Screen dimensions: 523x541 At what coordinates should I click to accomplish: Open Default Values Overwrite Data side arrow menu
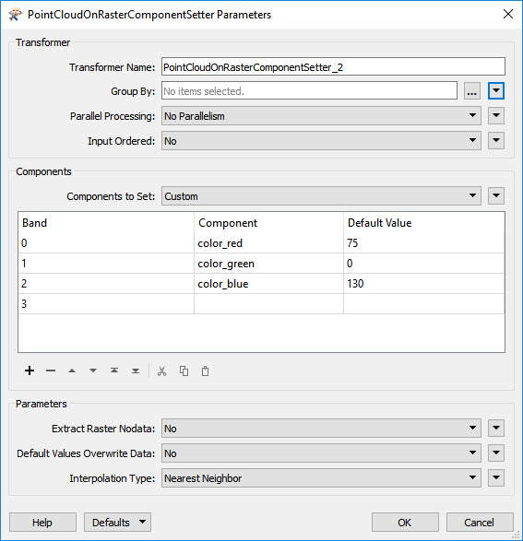coord(496,453)
